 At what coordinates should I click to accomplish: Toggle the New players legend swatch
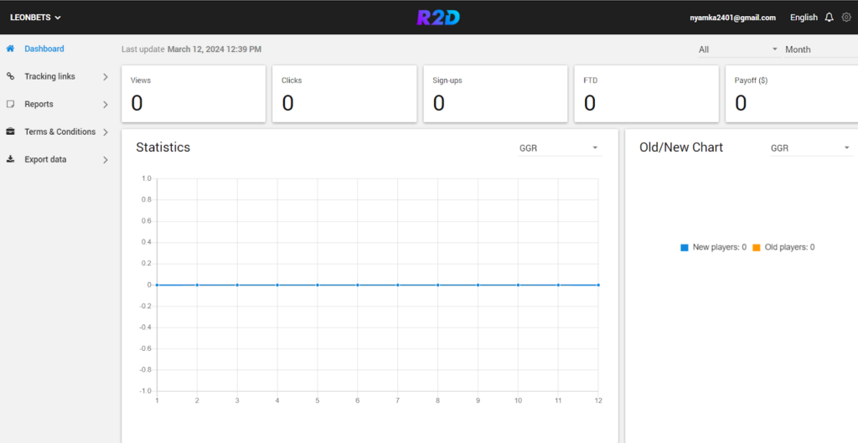[684, 248]
